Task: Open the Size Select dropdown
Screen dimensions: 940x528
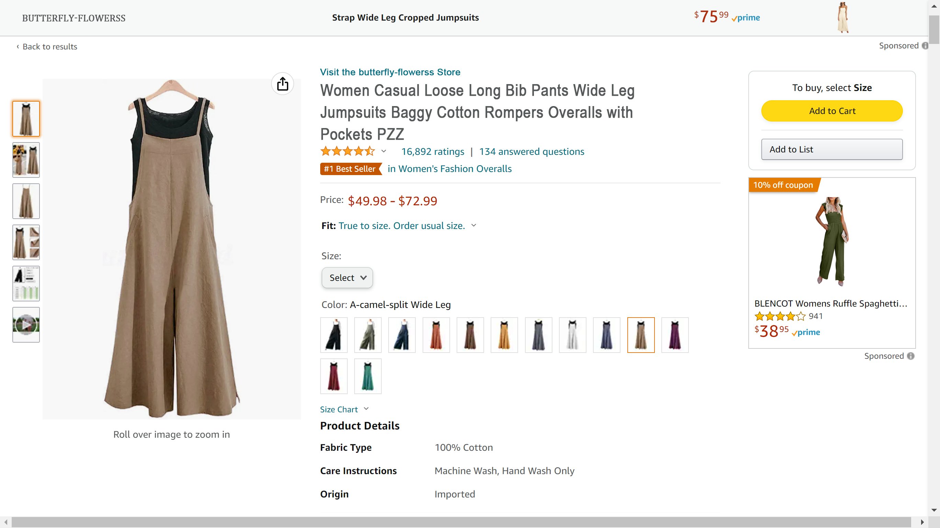Action: click(x=347, y=277)
